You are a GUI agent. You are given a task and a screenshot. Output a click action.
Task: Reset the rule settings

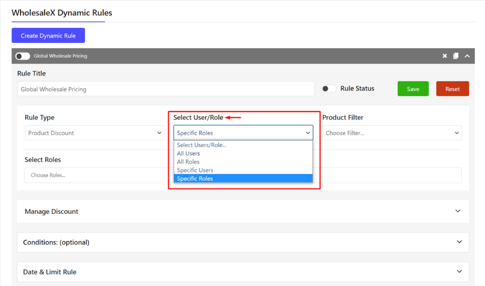(452, 89)
